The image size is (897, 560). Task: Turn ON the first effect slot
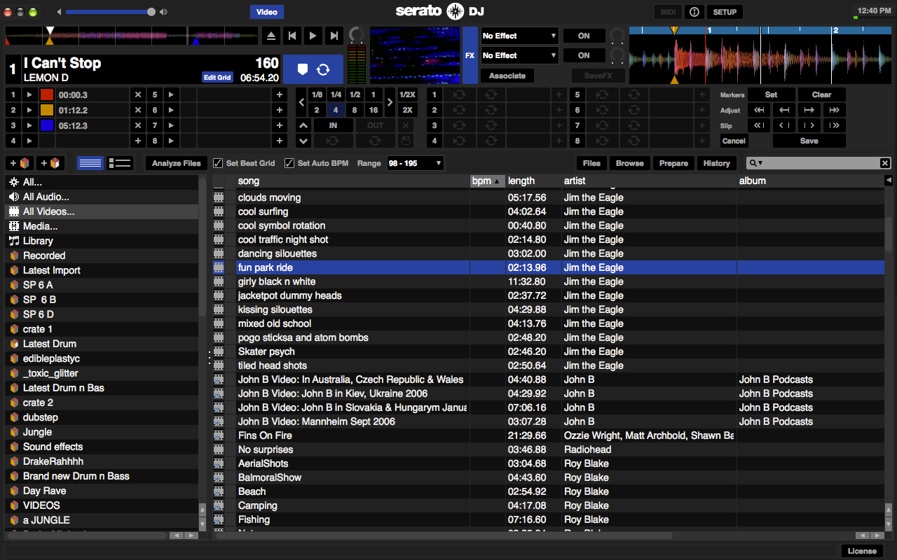click(x=584, y=36)
